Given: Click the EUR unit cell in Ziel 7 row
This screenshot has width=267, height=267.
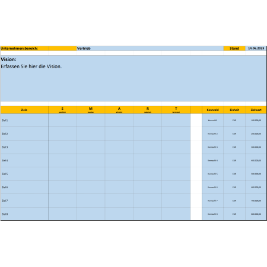Looking at the screenshot, I should (234, 201).
